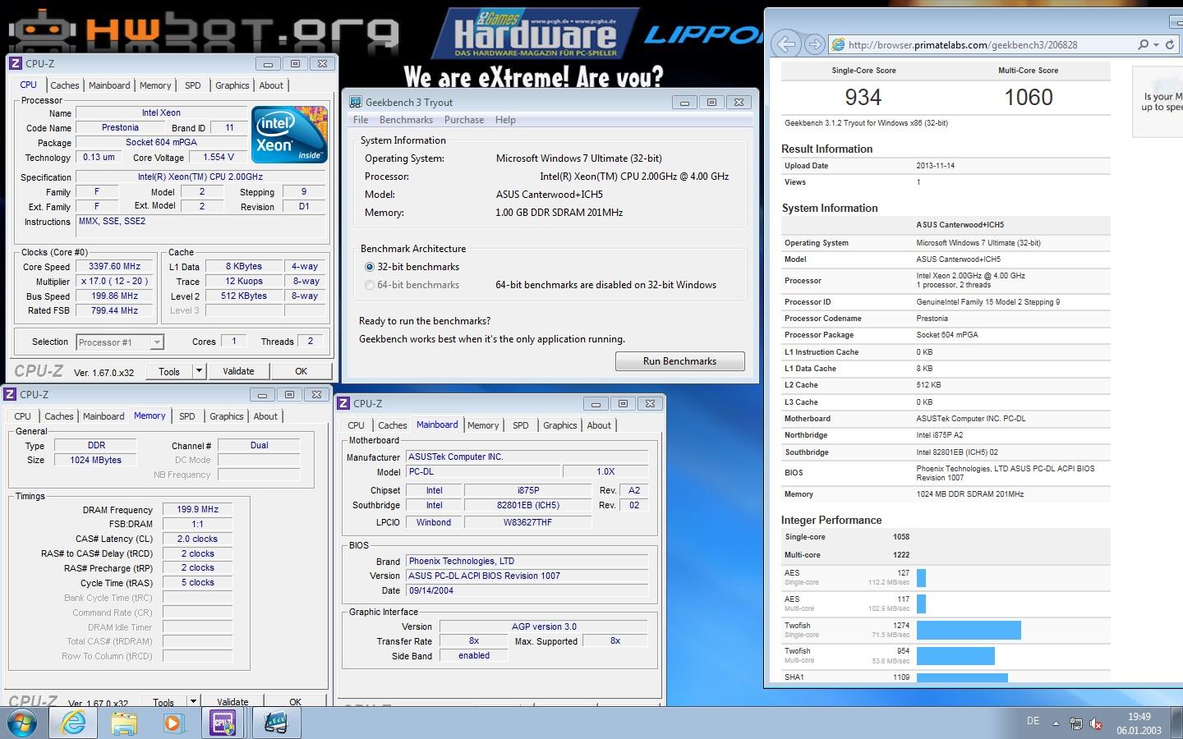Click the Twofish single-core score bar

point(969,630)
